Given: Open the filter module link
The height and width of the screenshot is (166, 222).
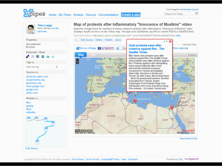Looking at the screenshot, I should tap(28, 103).
